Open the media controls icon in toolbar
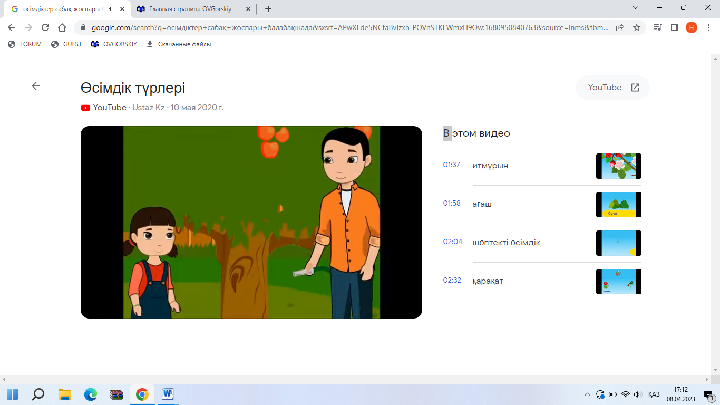 657,27
